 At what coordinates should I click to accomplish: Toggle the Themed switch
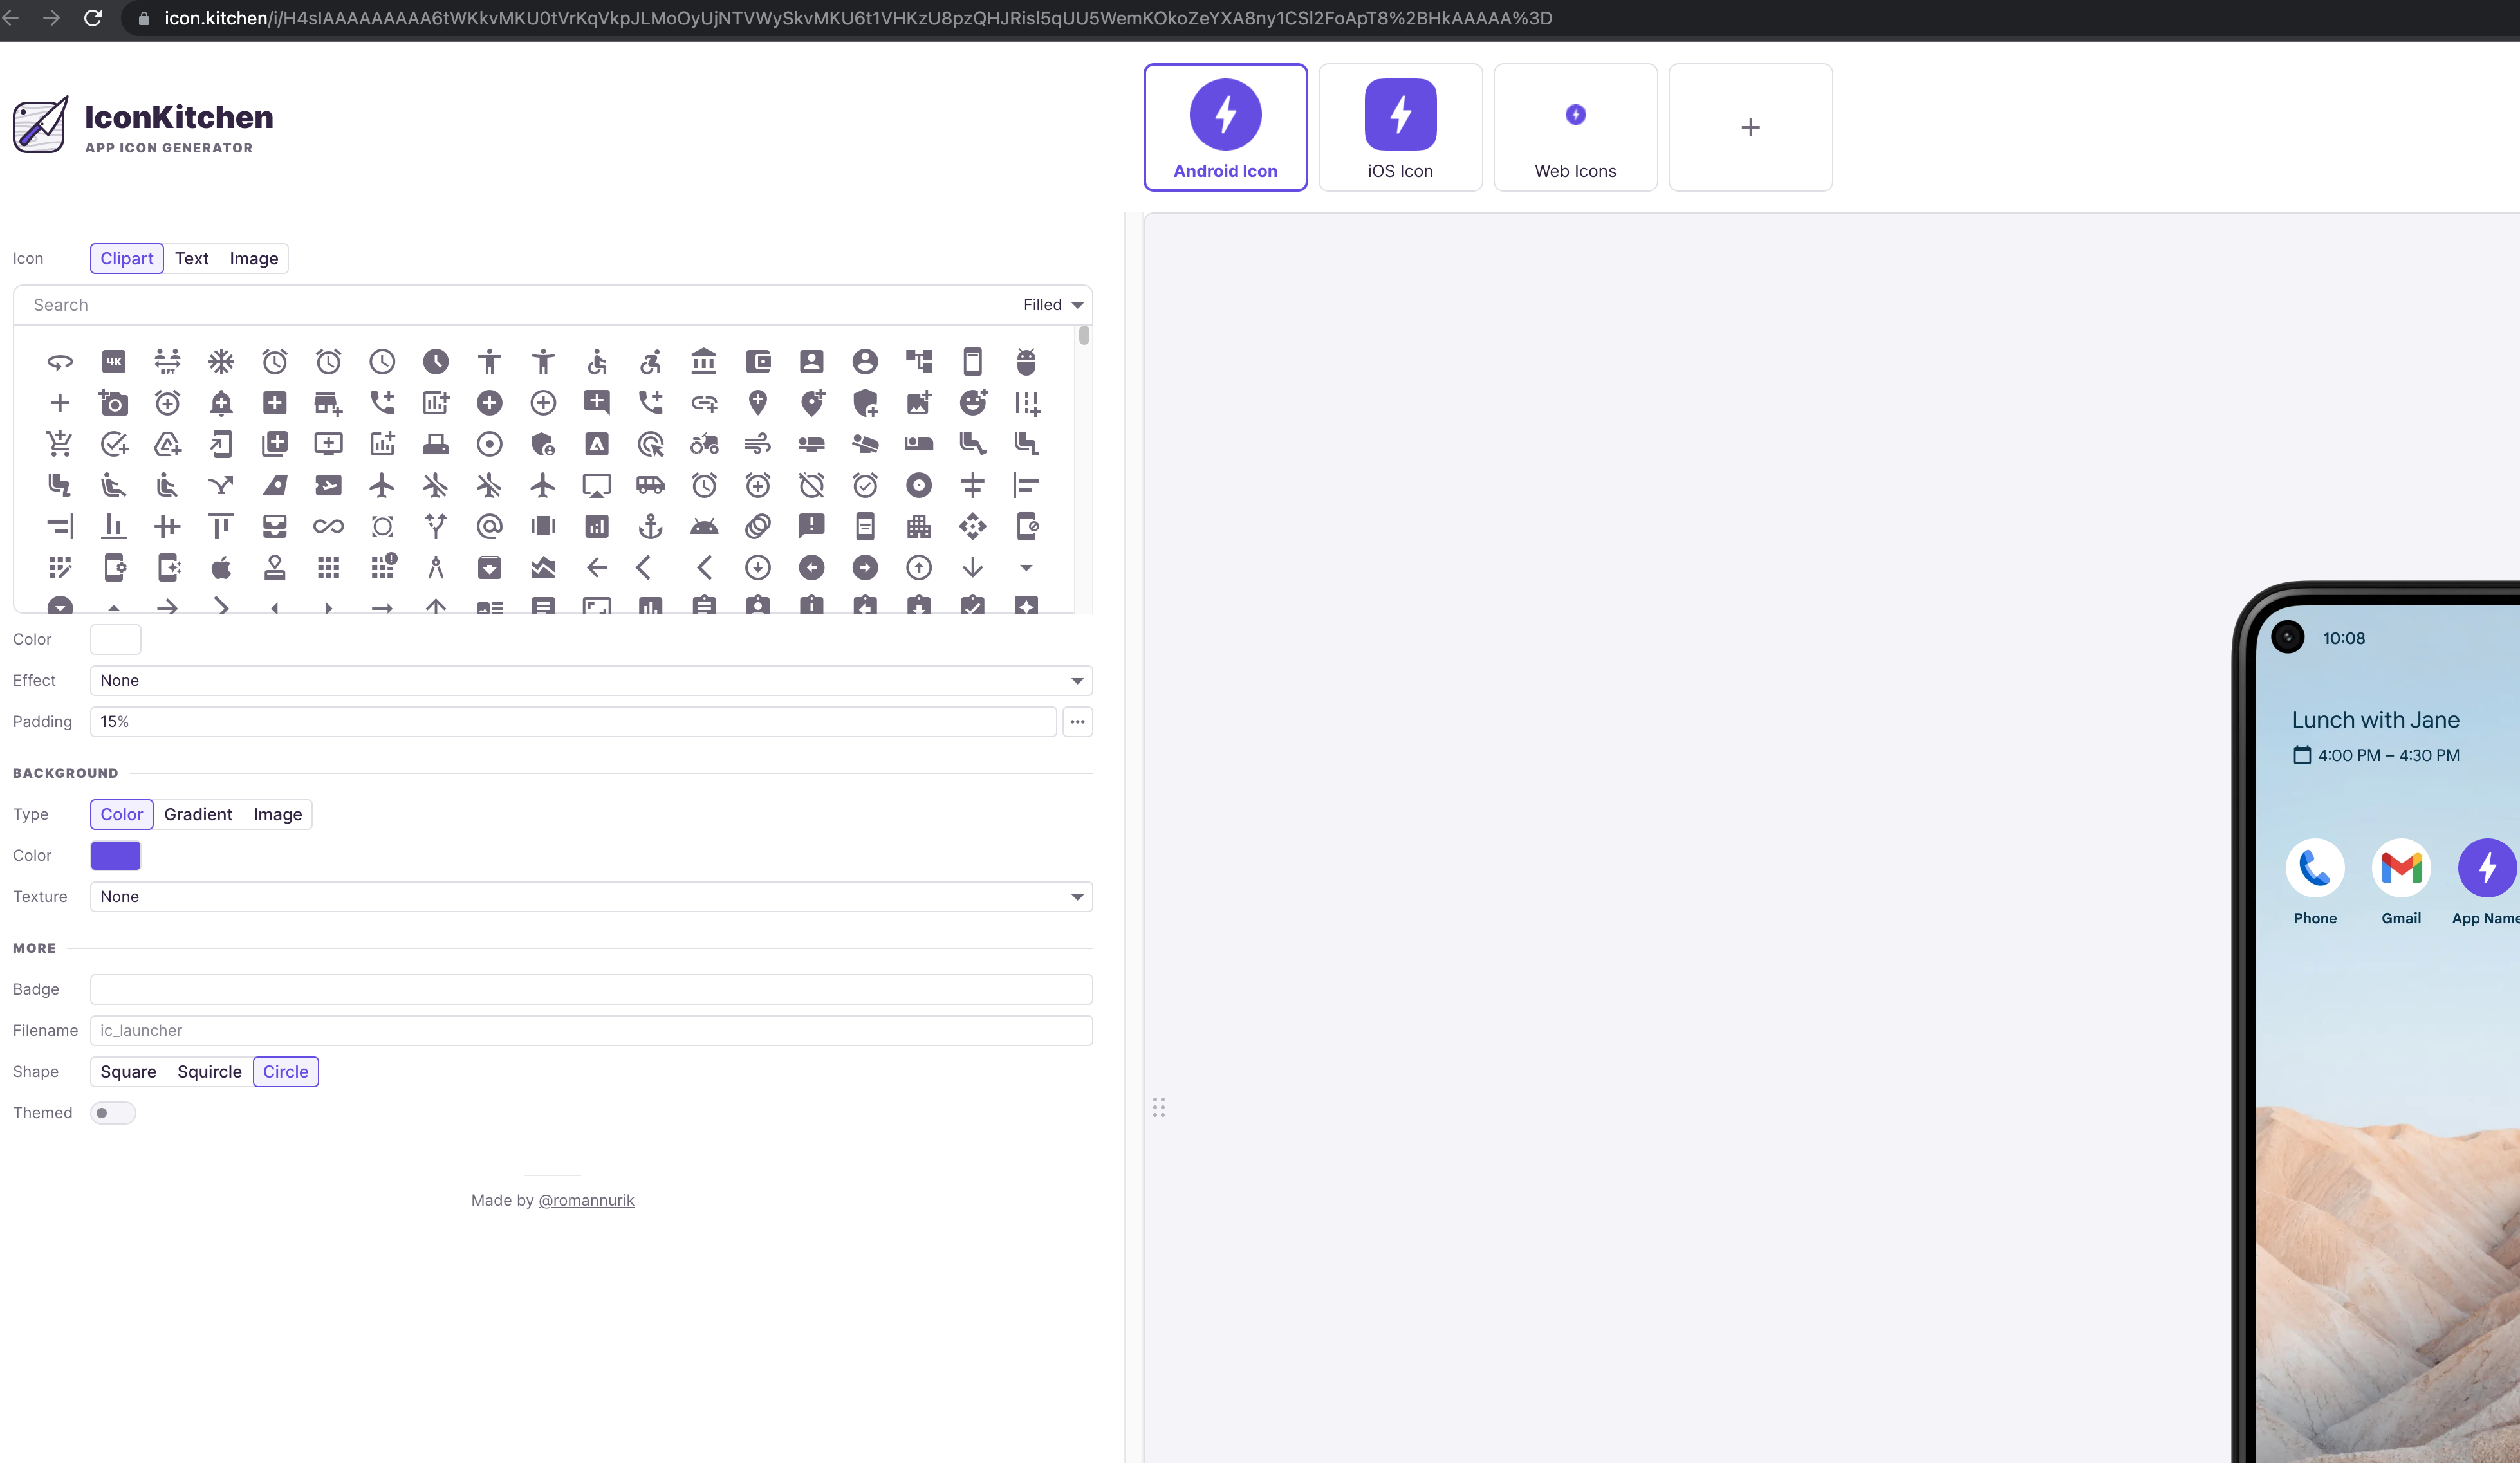point(113,1113)
